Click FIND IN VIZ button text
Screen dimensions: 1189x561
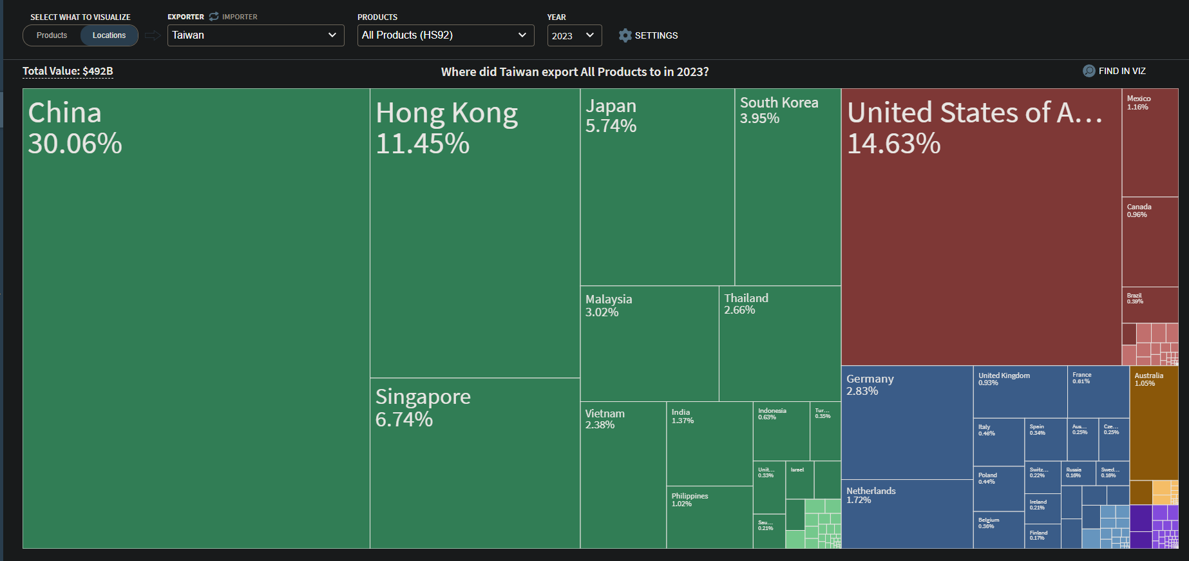point(1122,71)
